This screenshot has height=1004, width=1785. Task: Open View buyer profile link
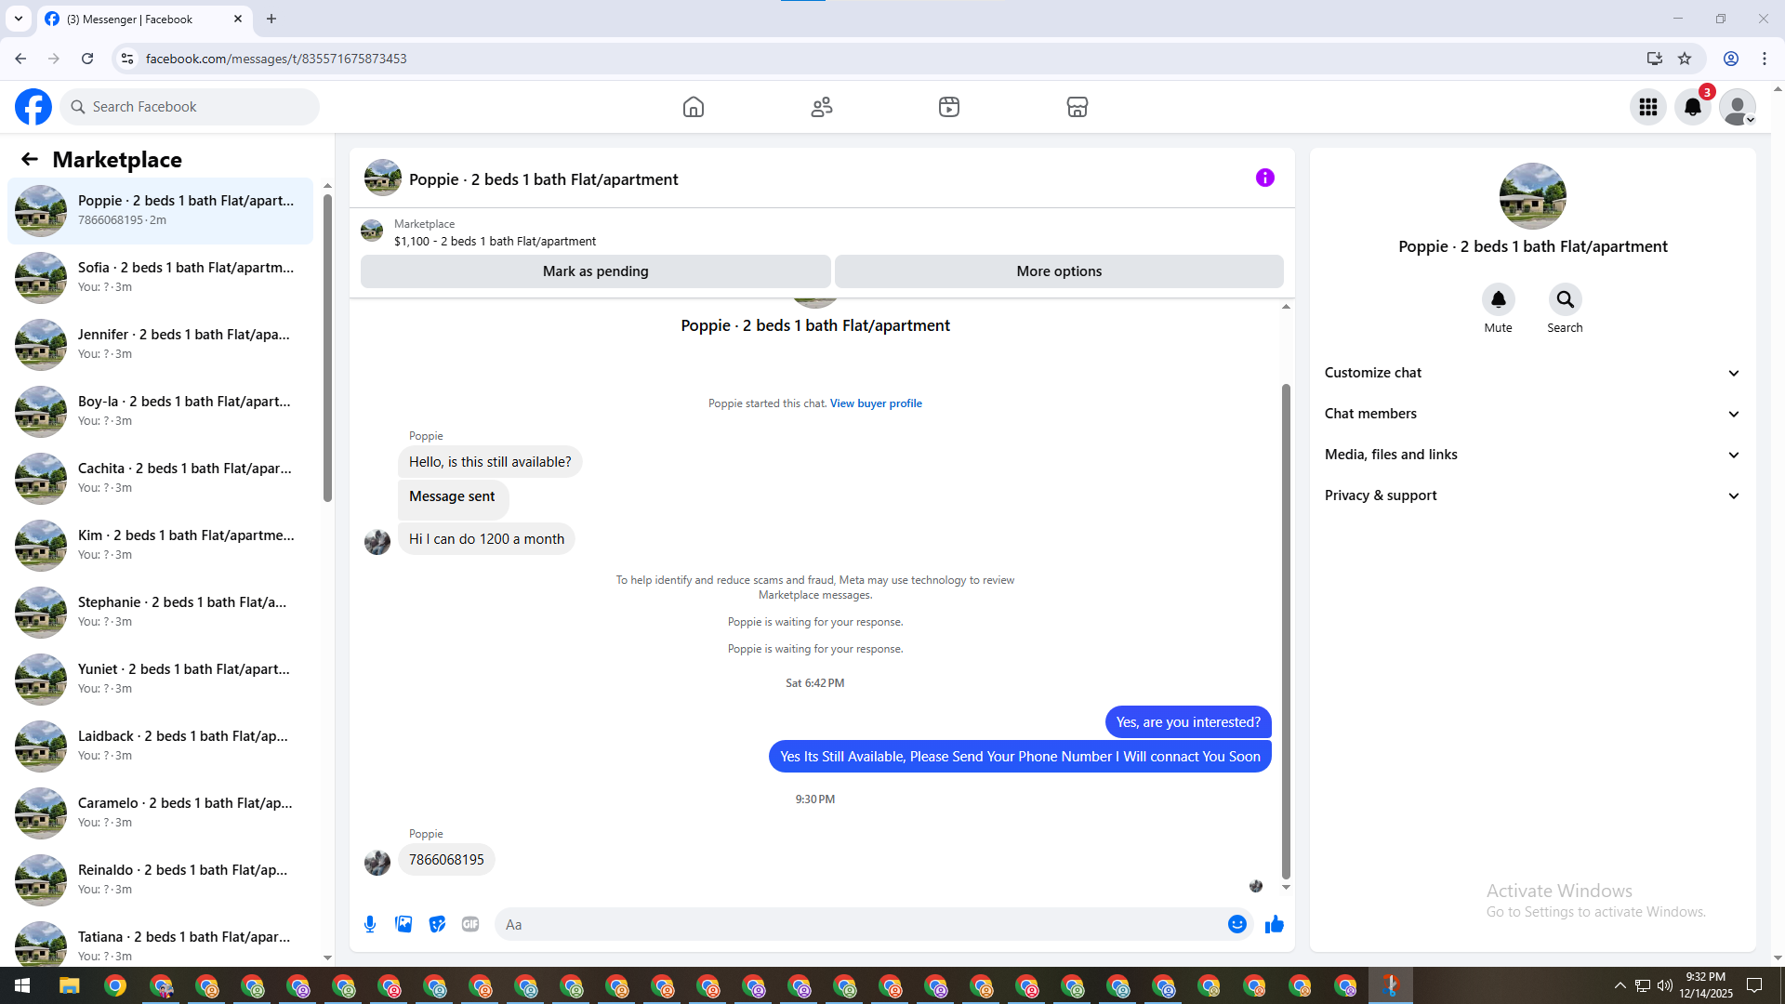876,403
